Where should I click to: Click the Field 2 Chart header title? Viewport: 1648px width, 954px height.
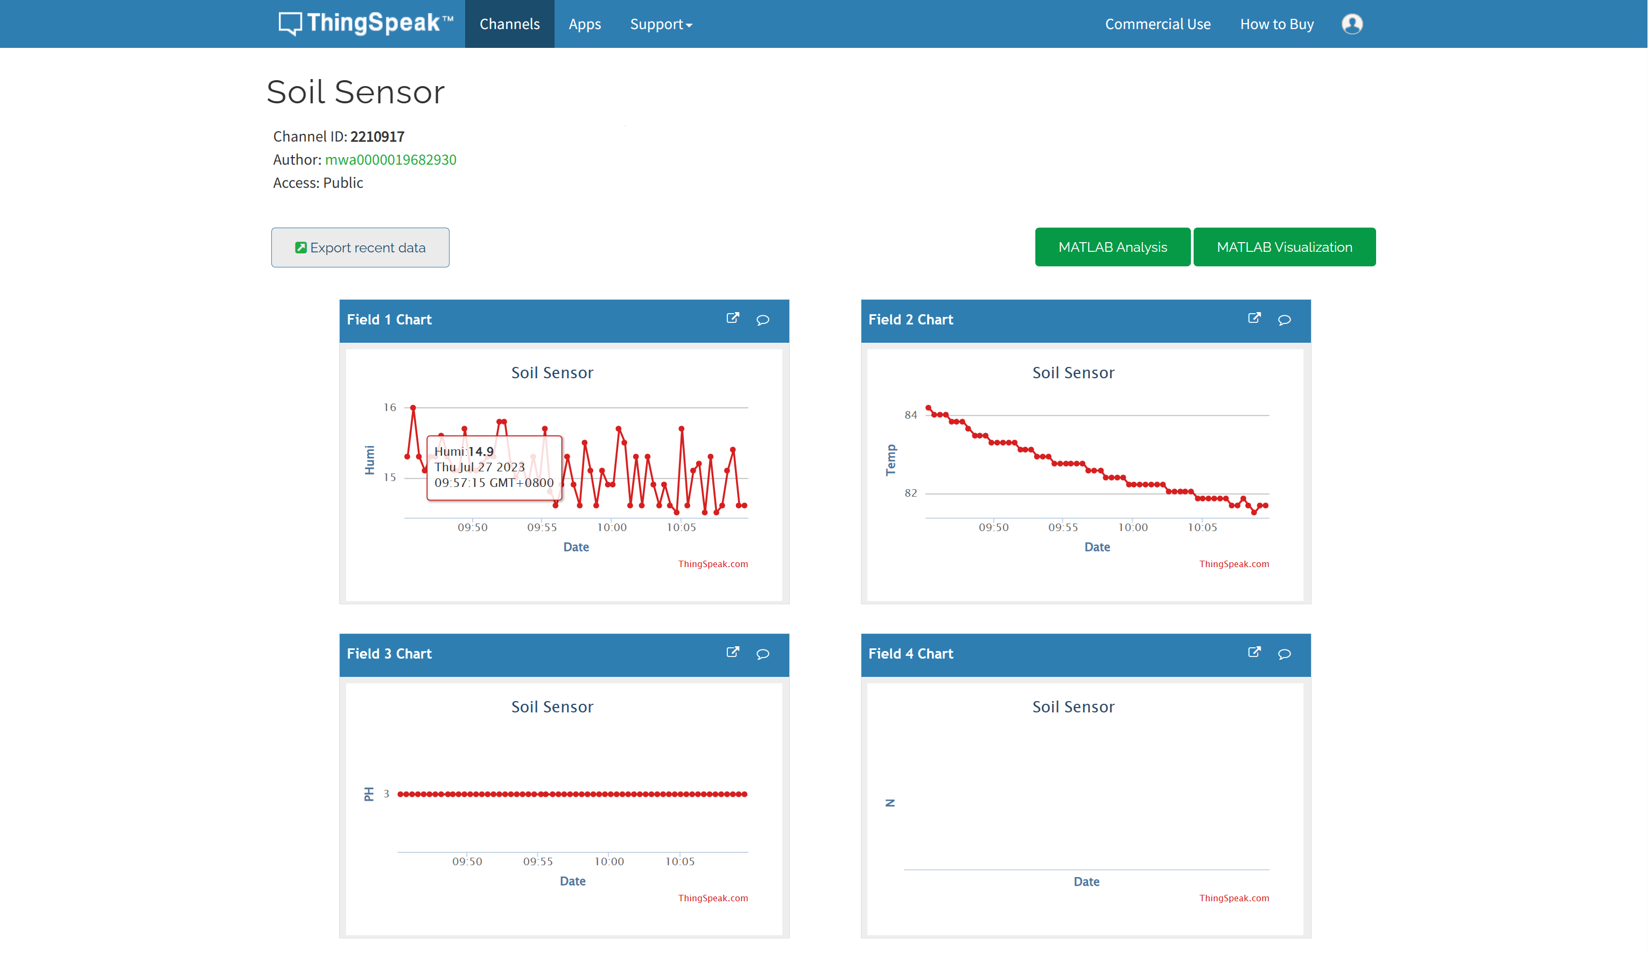pyautogui.click(x=910, y=320)
